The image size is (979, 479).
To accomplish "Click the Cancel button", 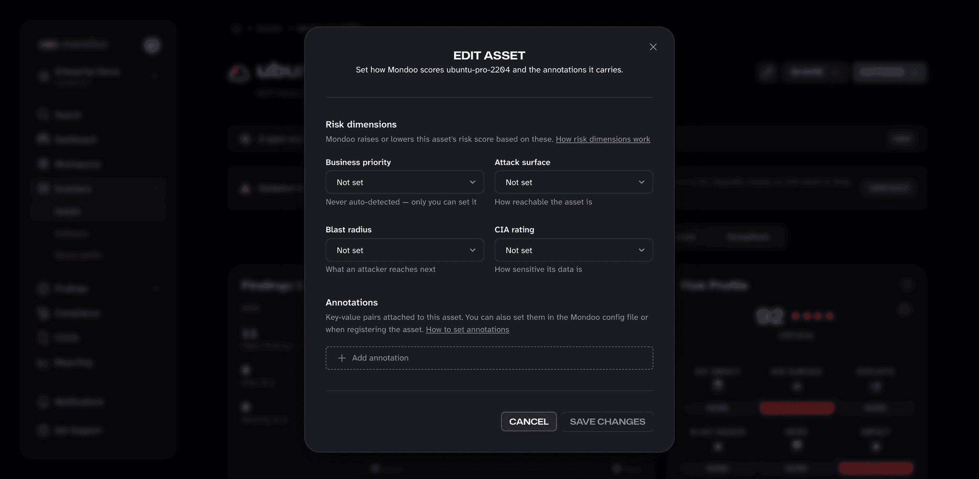I will click(x=529, y=422).
